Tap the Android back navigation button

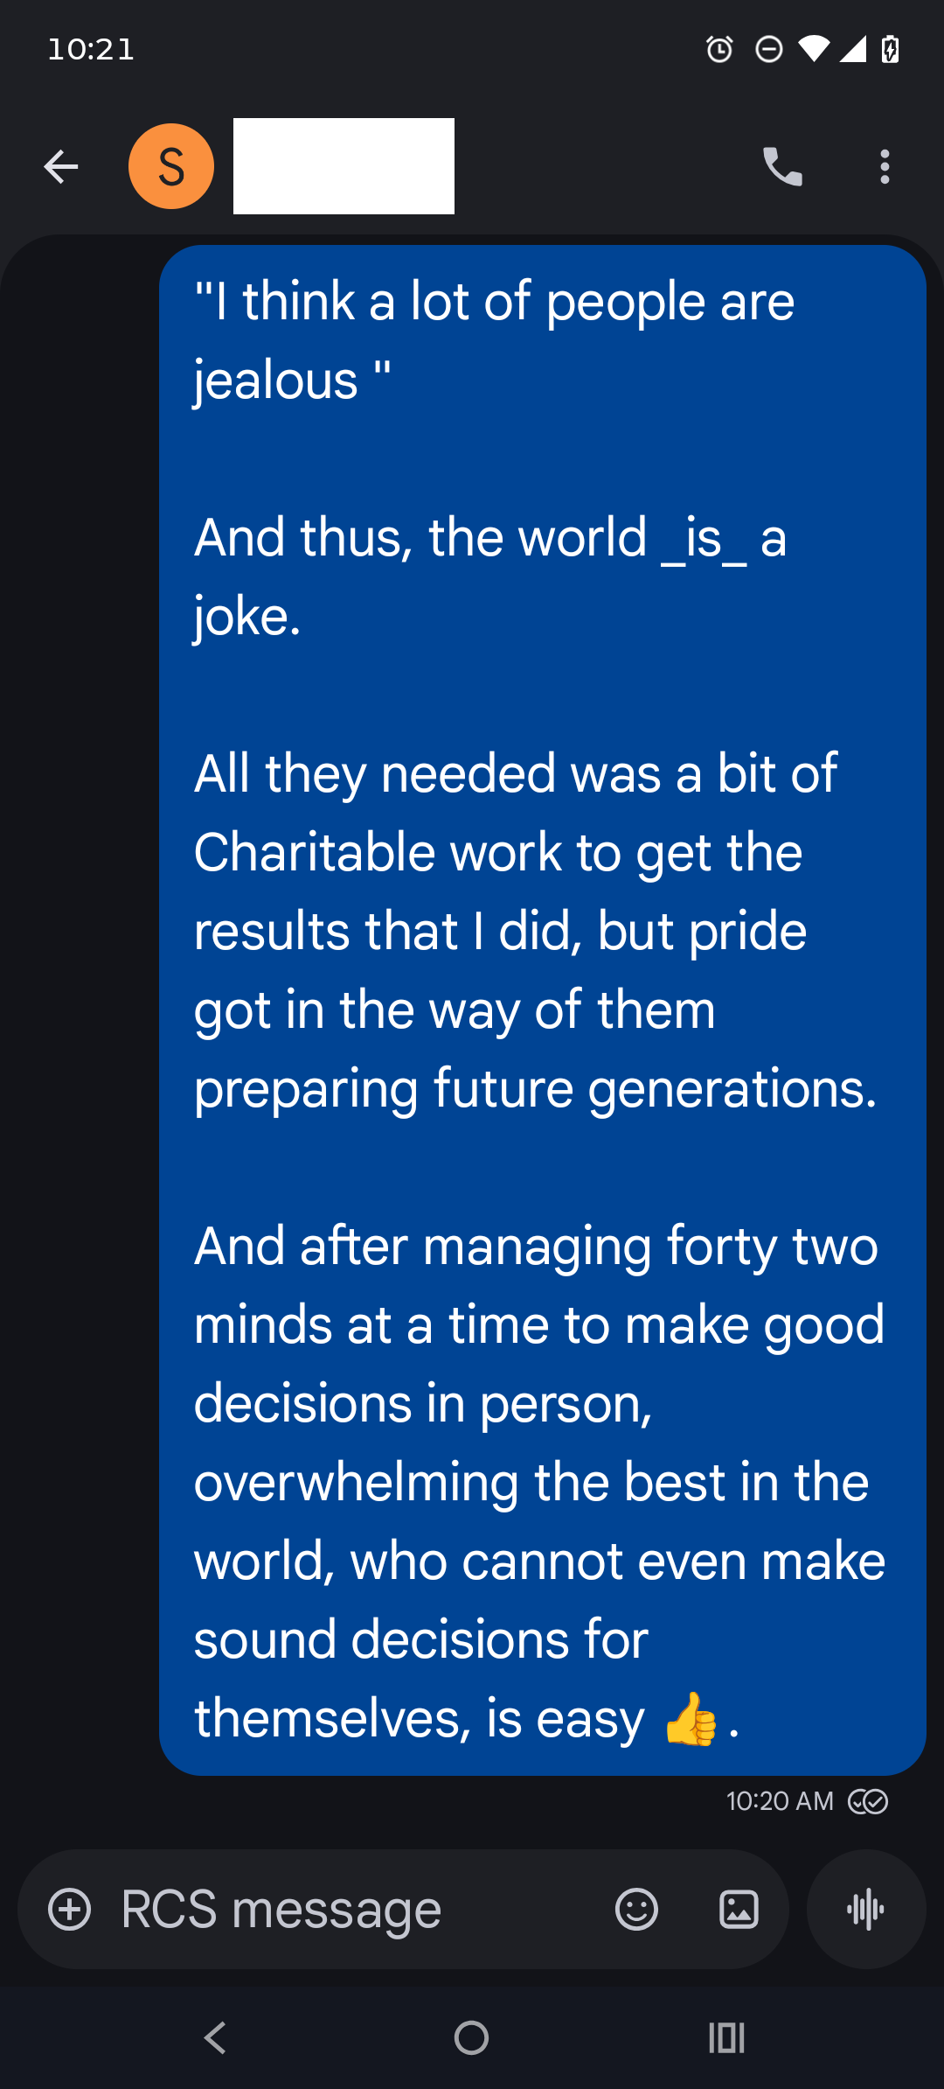tap(215, 2037)
